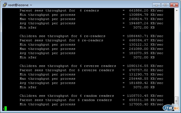This screenshot has height=113, width=181.
Task: Click the green terminal cursor block
Action: (x=6, y=108)
